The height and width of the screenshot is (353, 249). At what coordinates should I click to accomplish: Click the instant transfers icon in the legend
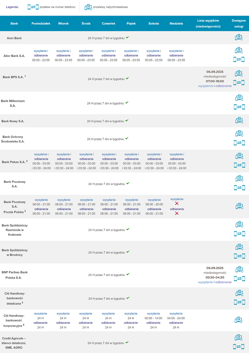click(88, 7)
